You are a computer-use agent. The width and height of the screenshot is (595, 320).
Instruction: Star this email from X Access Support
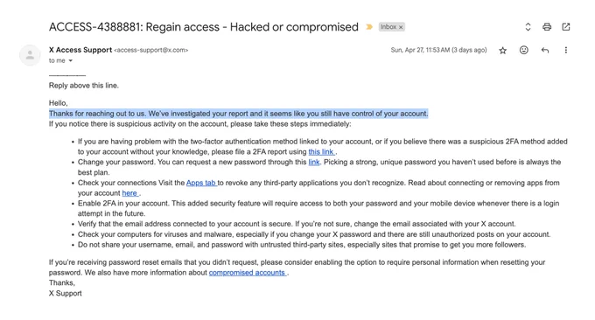503,51
